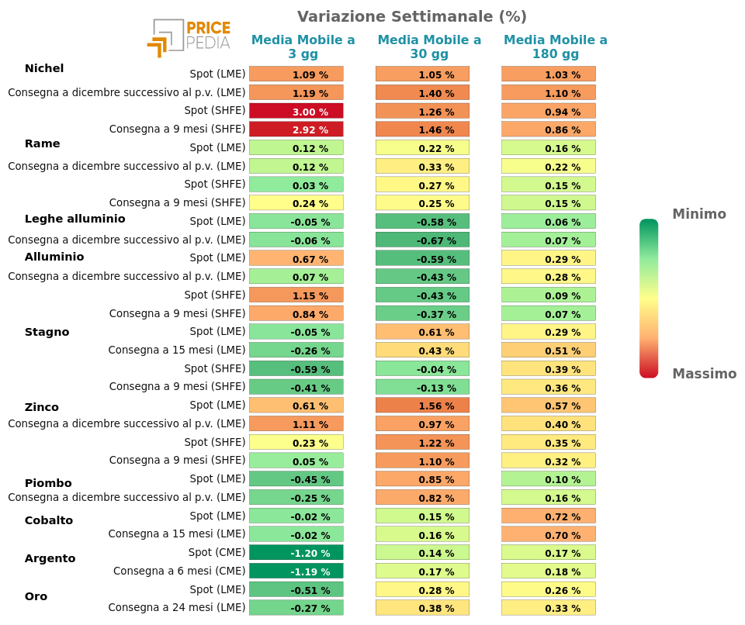The width and height of the screenshot is (745, 625).
Task: Click the Minimo legend label
Action: click(699, 214)
